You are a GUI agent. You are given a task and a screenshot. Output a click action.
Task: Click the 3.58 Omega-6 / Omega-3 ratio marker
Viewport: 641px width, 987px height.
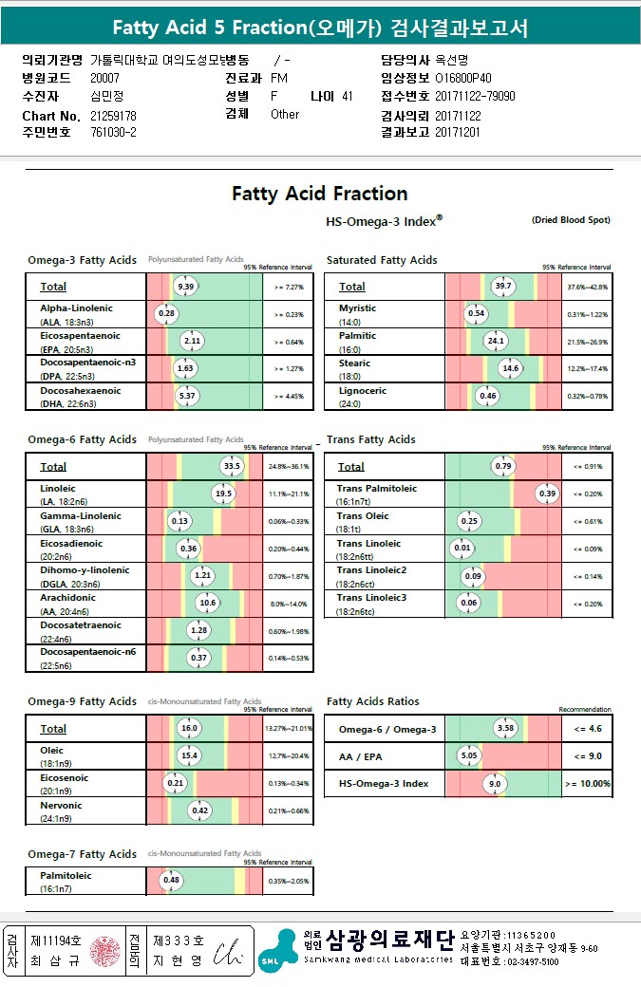506,729
